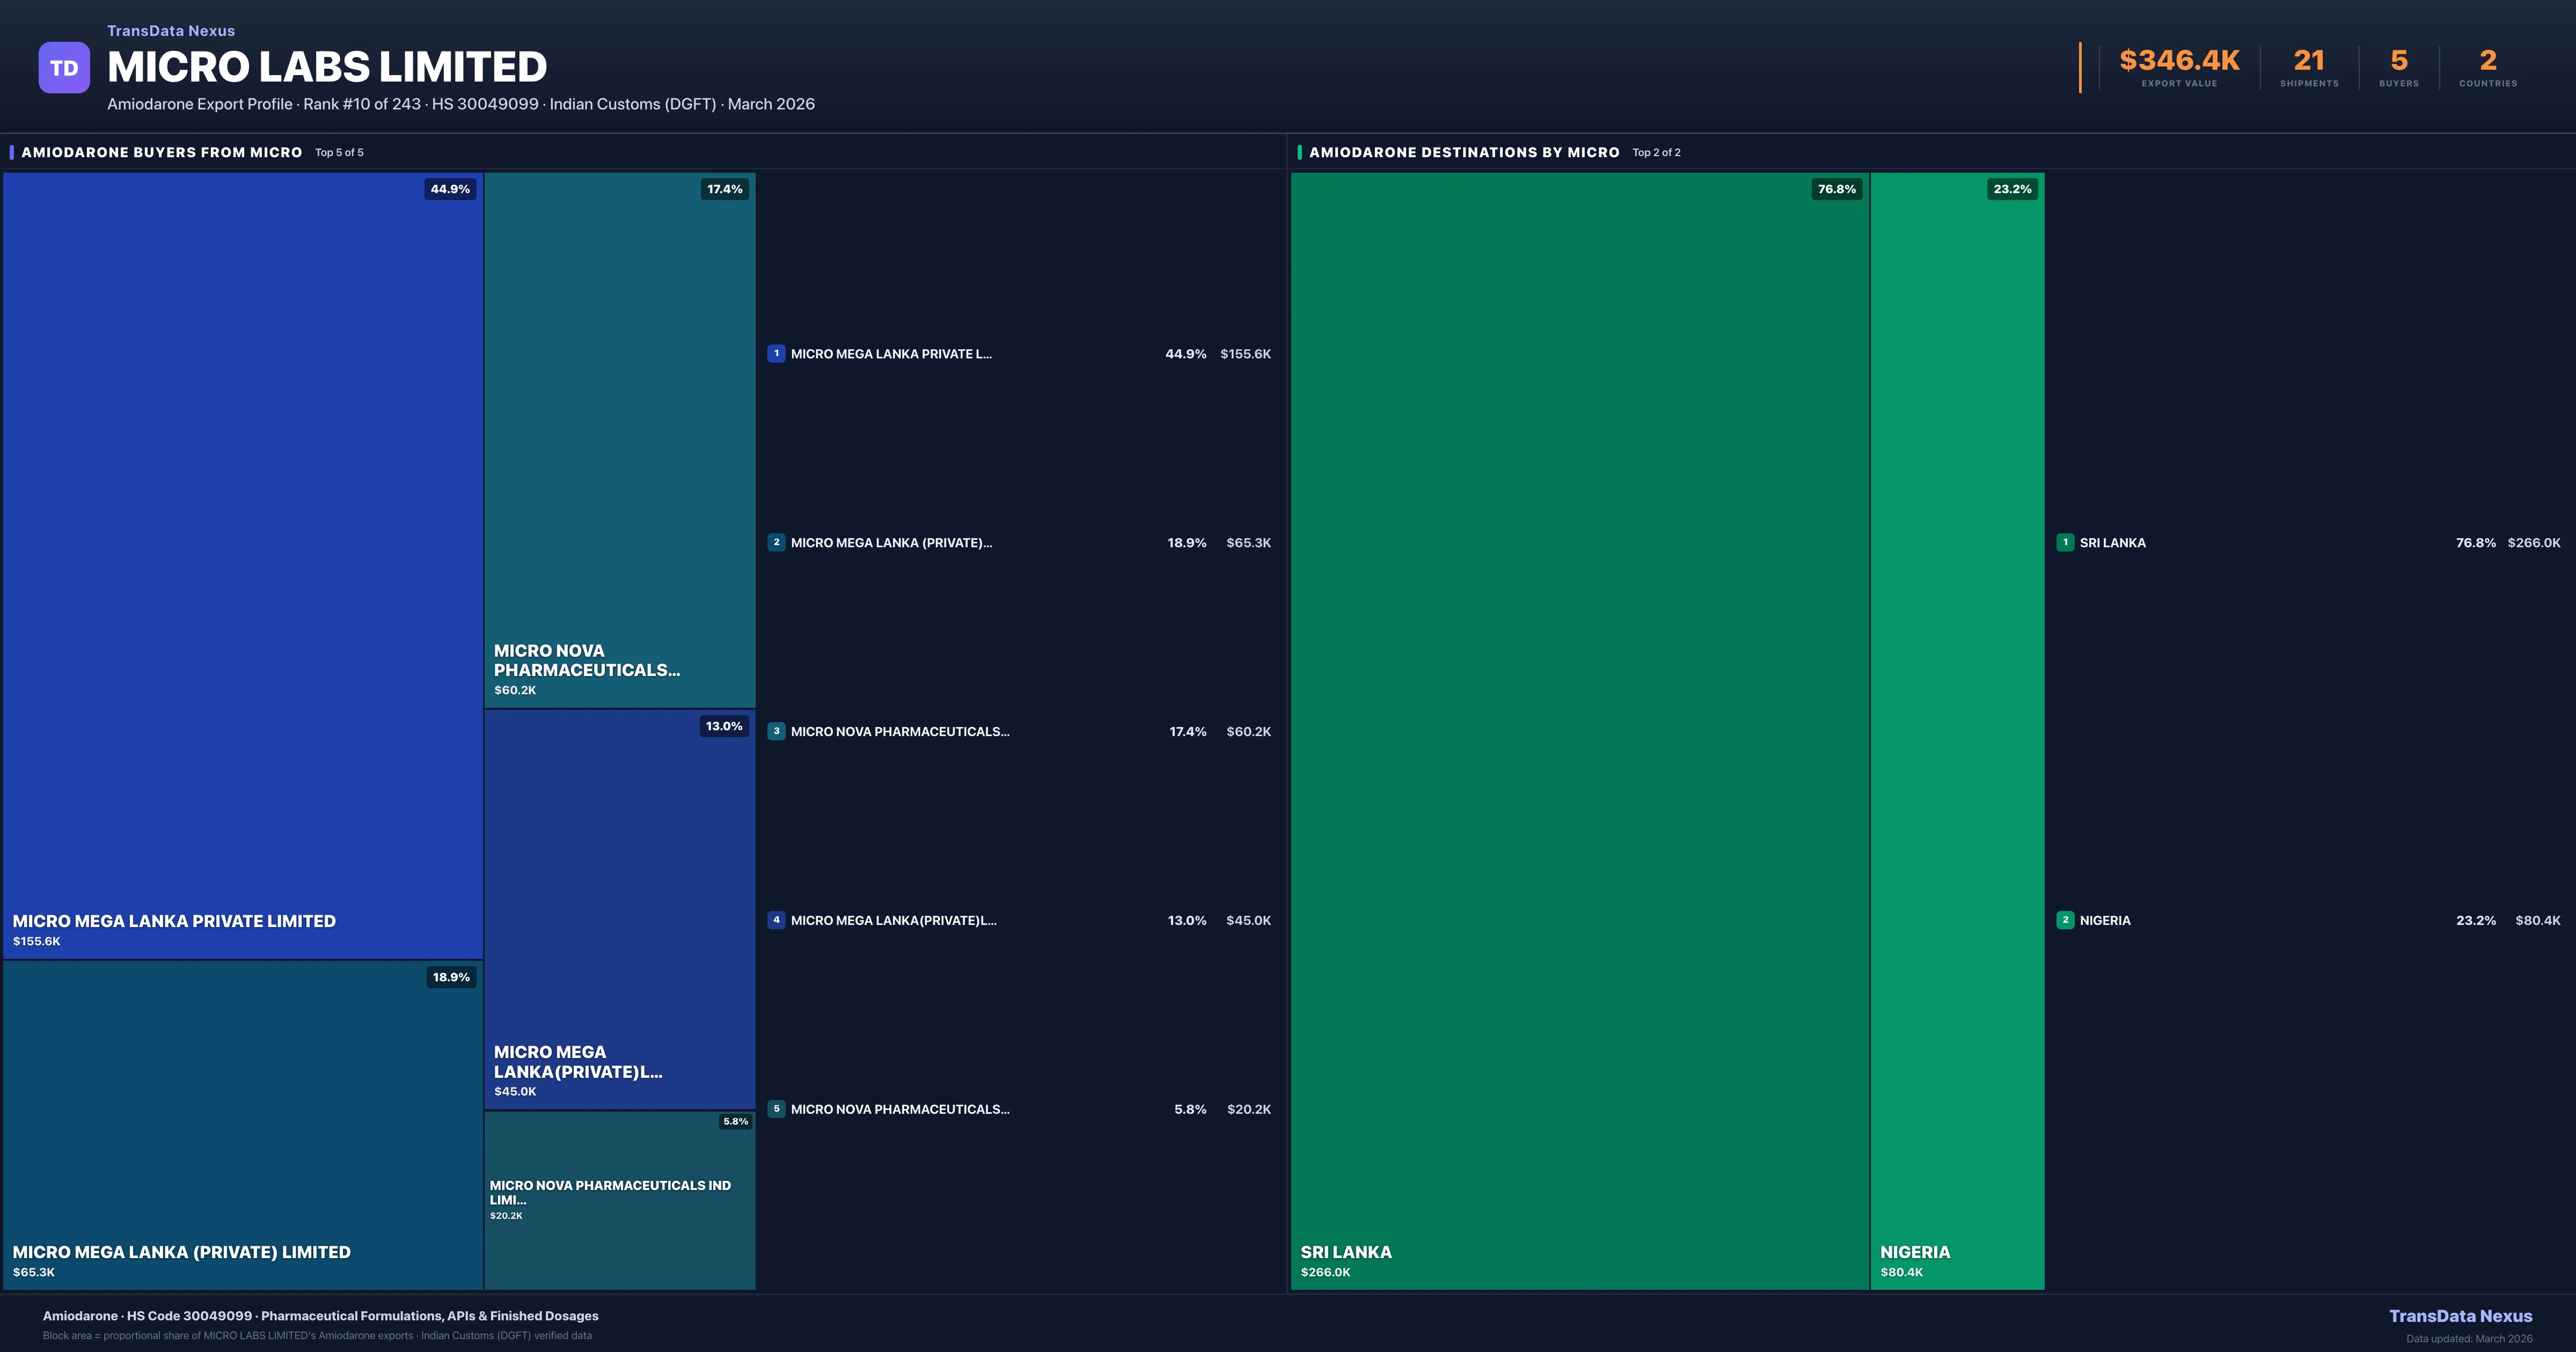Screen dimensions: 2576x1352
Task: Select the rank 3 badge beside MICRO NOVA PHARMACEUTICALS
Action: coord(777,731)
